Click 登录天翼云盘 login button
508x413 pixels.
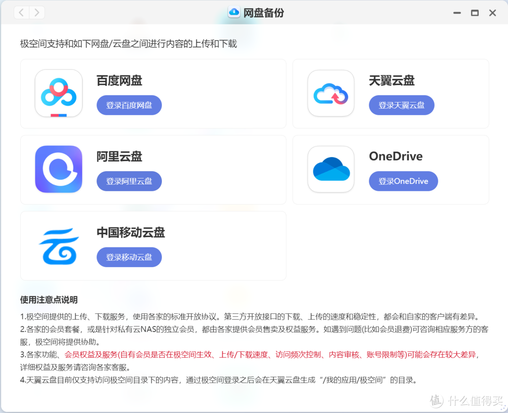[x=401, y=105]
